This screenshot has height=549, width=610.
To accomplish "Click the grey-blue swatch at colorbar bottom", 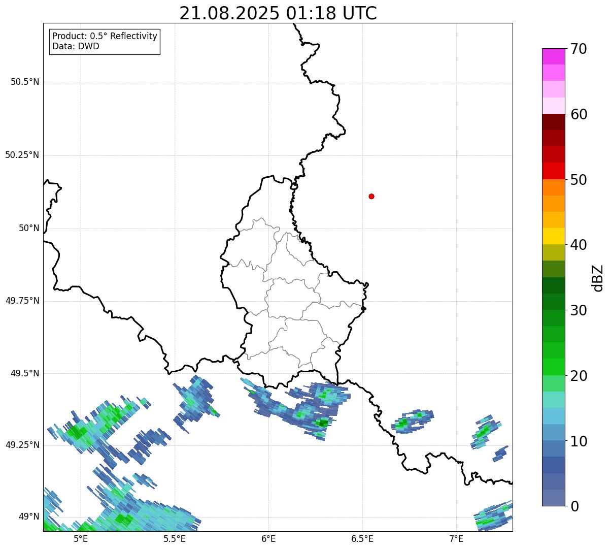I will click(x=553, y=498).
